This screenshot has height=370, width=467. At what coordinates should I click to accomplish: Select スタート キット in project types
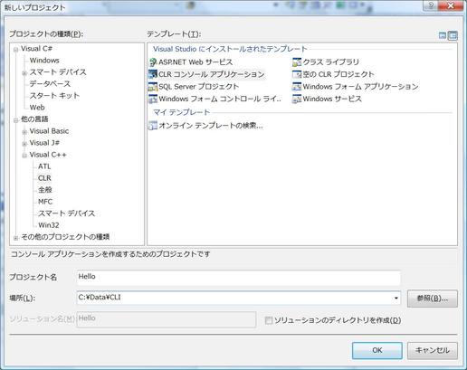[x=54, y=96]
